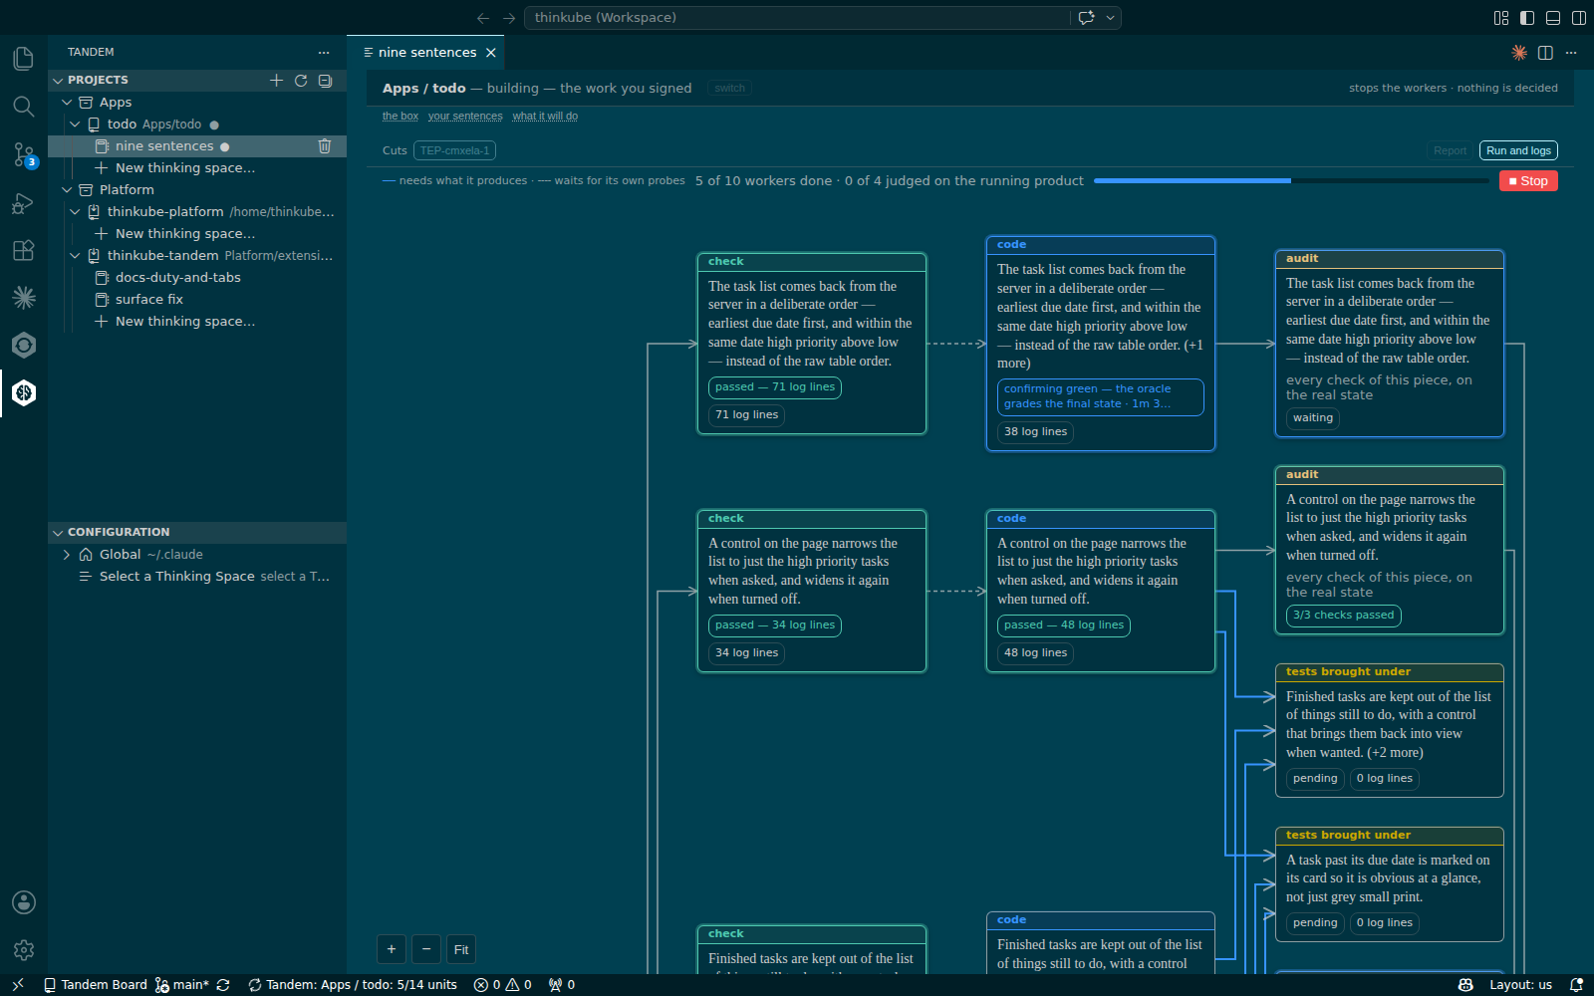Click the Fit canvas button
This screenshot has width=1594, height=996.
coord(461,950)
